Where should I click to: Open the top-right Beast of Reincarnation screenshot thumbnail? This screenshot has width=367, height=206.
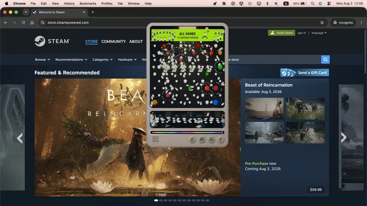[305, 109]
